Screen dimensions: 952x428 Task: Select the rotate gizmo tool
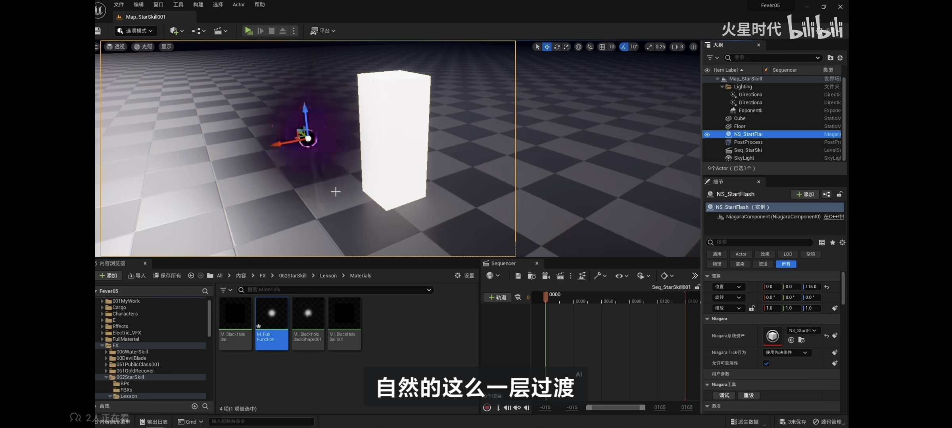pyautogui.click(x=557, y=47)
